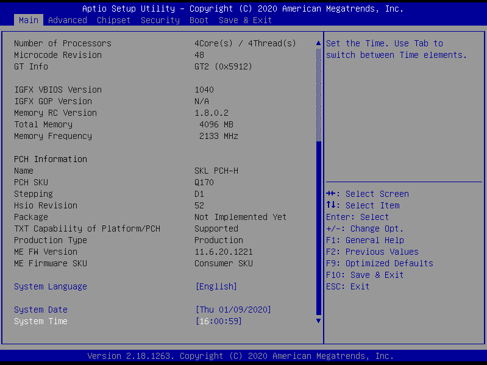Click the F10: Save & Exit hint

[x=364, y=275]
